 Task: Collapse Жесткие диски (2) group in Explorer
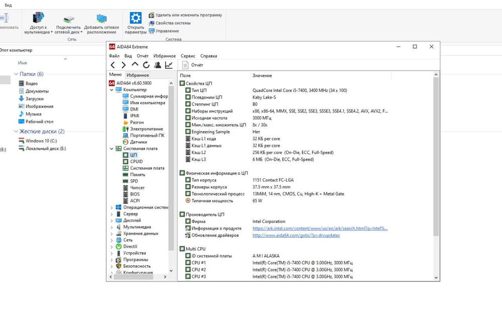(16, 131)
